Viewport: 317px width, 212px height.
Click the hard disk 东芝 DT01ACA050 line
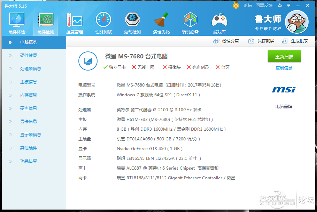[158, 139]
